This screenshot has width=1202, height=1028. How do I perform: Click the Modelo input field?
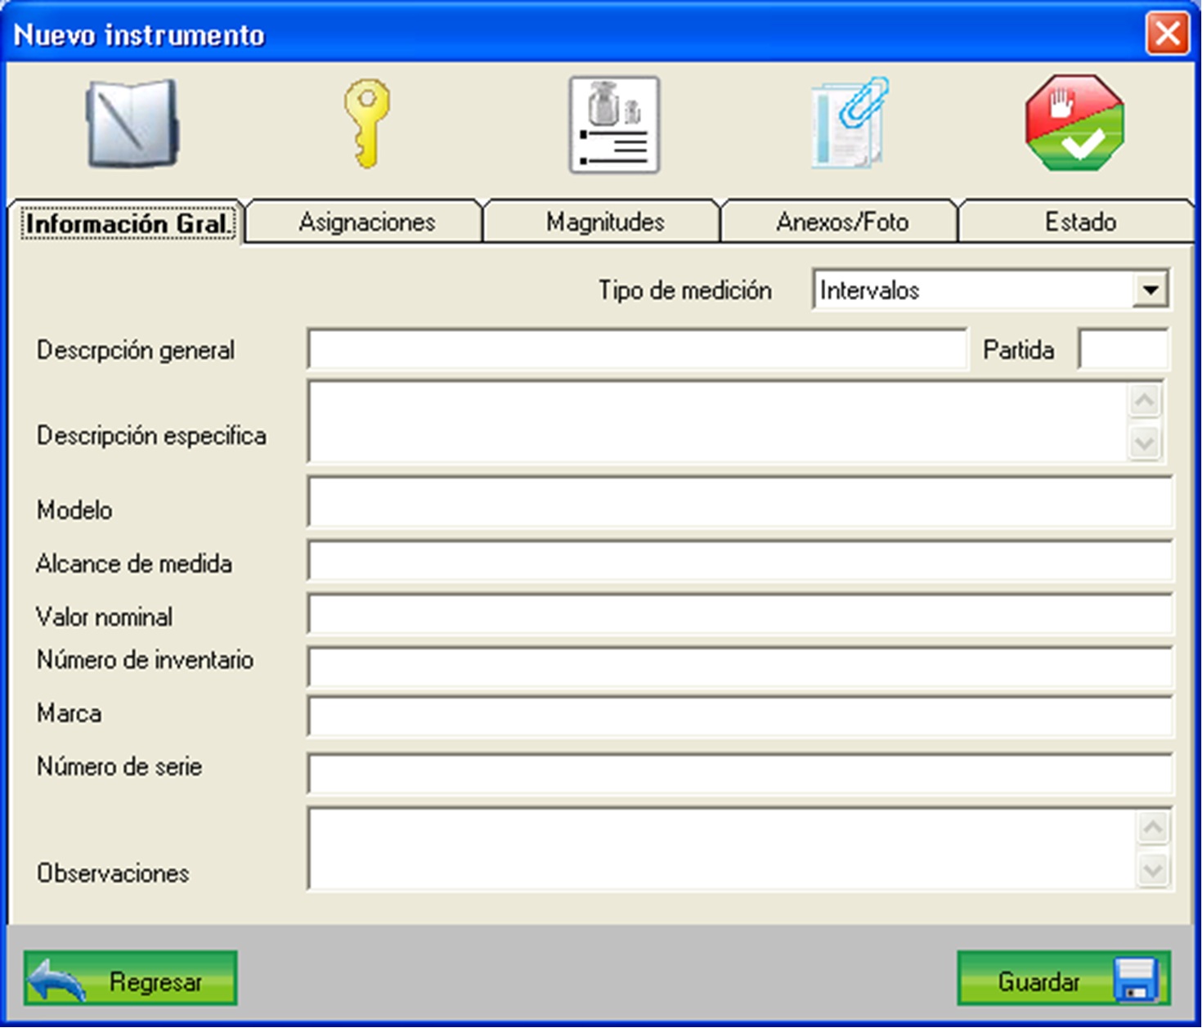pyautogui.click(x=740, y=503)
